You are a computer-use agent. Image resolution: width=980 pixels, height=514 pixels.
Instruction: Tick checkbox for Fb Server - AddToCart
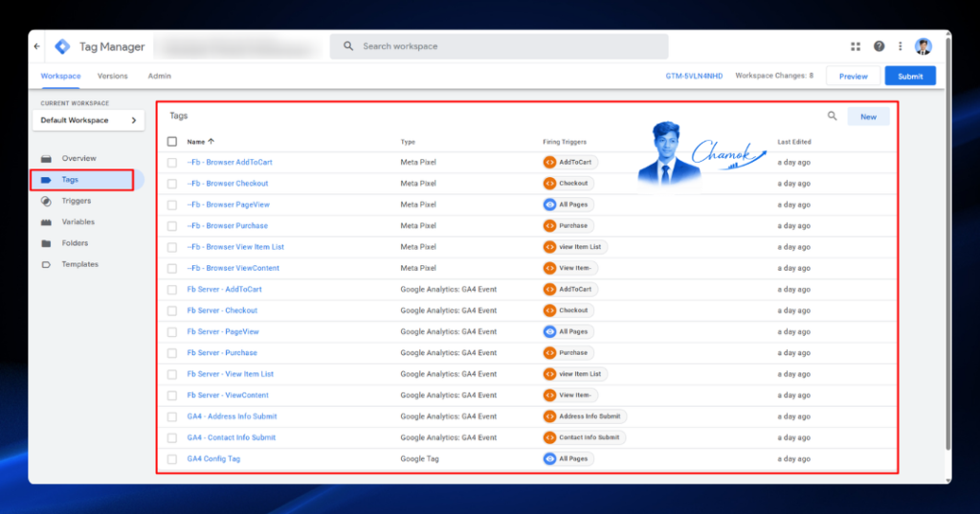(x=172, y=289)
